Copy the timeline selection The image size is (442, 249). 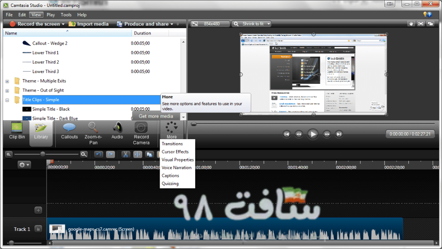pyautogui.click(x=149, y=154)
